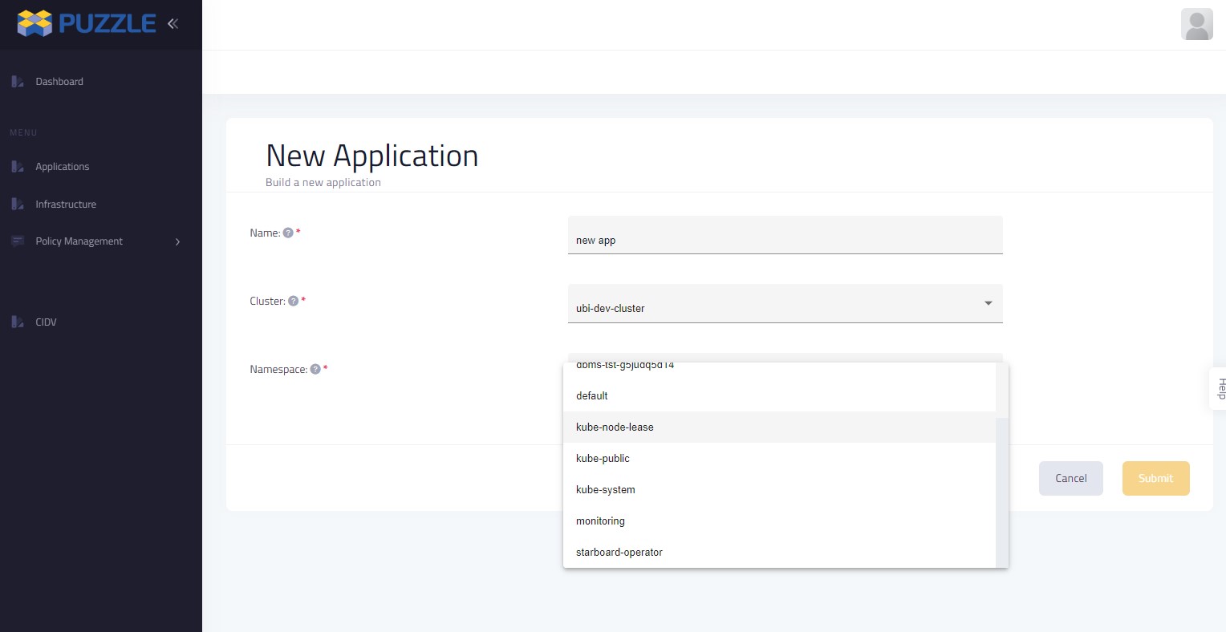Choose the default namespace option
This screenshot has width=1226, height=632.
[x=779, y=396]
